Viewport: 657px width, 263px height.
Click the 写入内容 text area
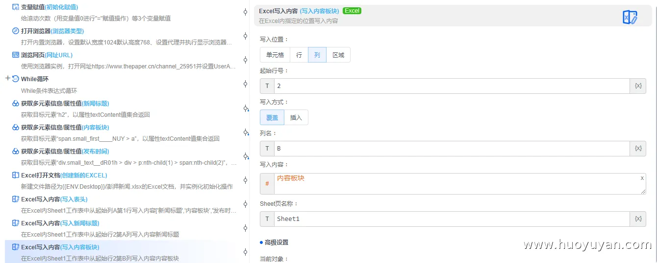[x=460, y=183]
